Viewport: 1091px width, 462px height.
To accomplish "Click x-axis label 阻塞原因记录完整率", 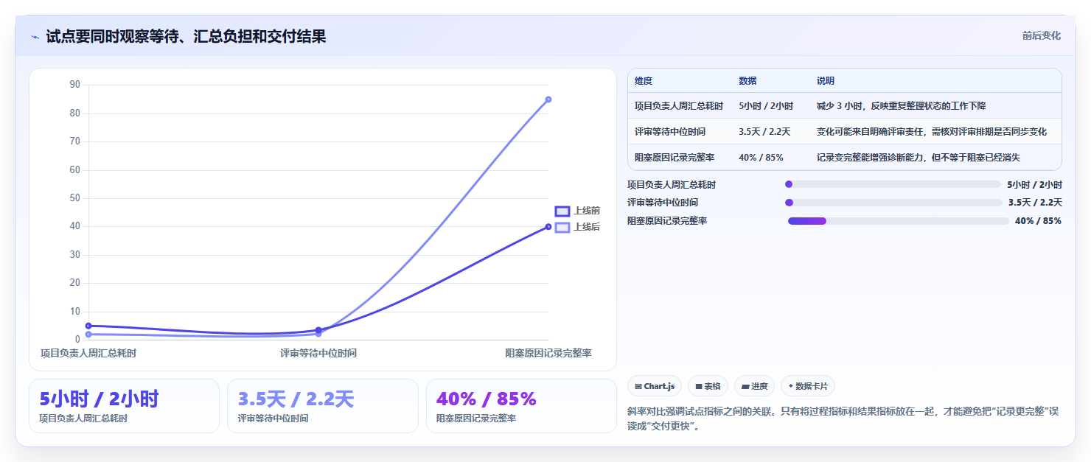I will tap(548, 354).
